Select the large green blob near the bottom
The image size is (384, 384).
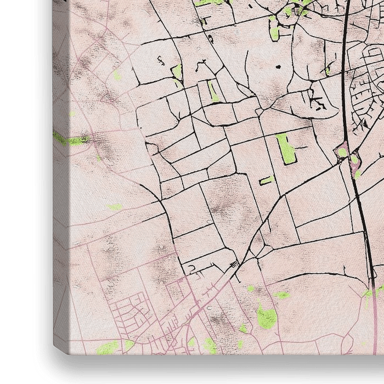(267, 317)
